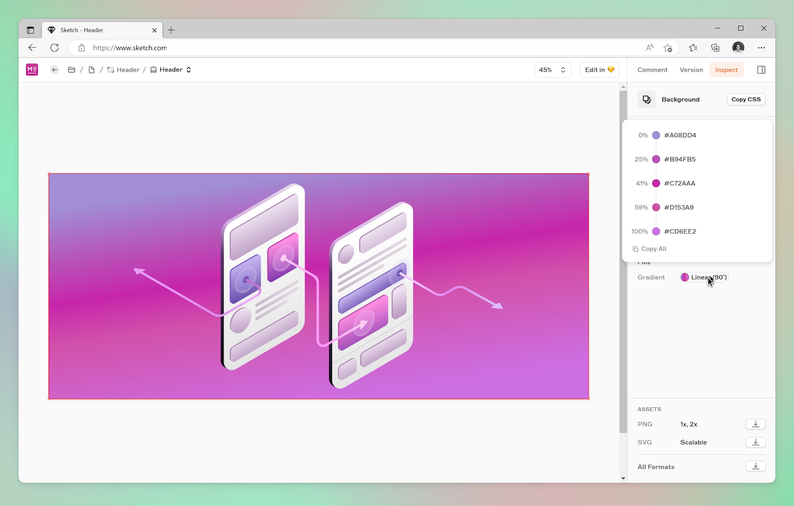Click the Copy CSS button
Screen dimensions: 794x506
746,99
